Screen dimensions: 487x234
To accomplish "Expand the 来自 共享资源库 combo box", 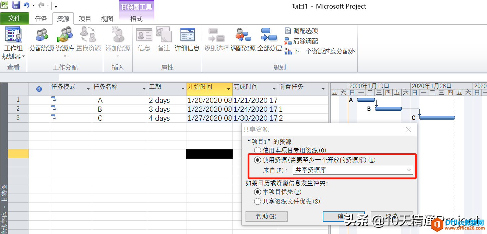I will click(x=408, y=170).
